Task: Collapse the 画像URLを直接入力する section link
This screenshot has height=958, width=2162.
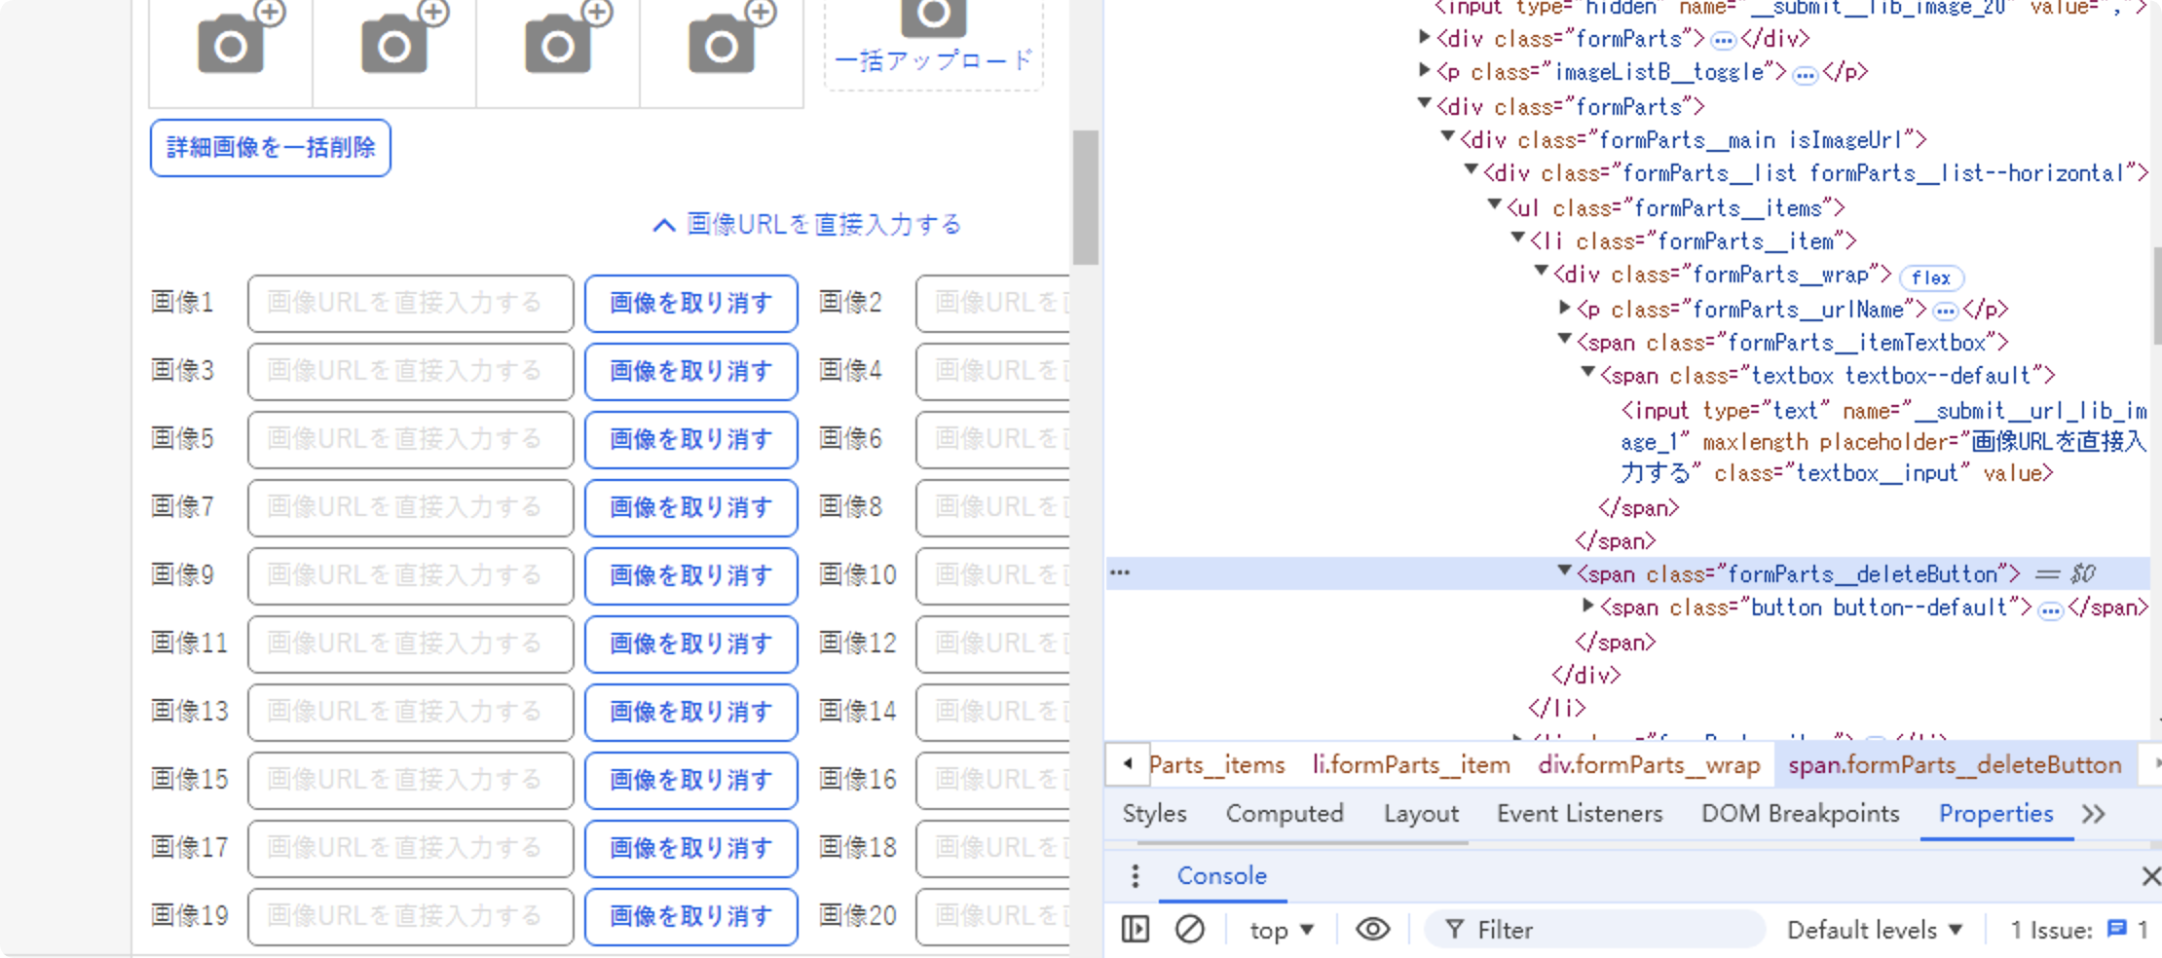Action: (807, 225)
